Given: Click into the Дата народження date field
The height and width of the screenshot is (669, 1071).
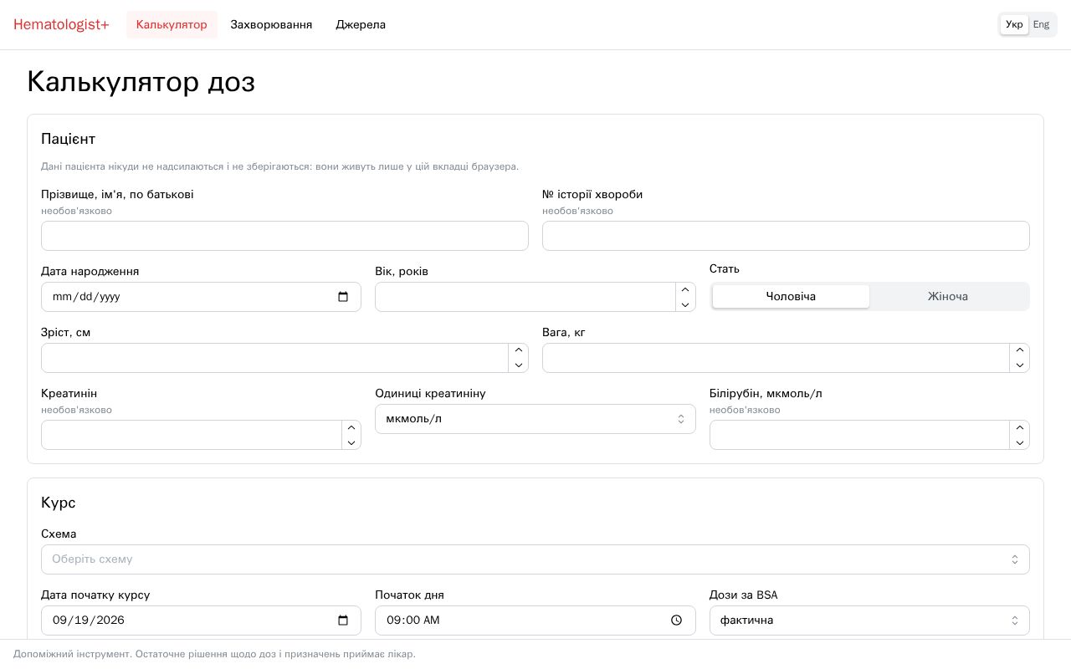Looking at the screenshot, I should [201, 297].
